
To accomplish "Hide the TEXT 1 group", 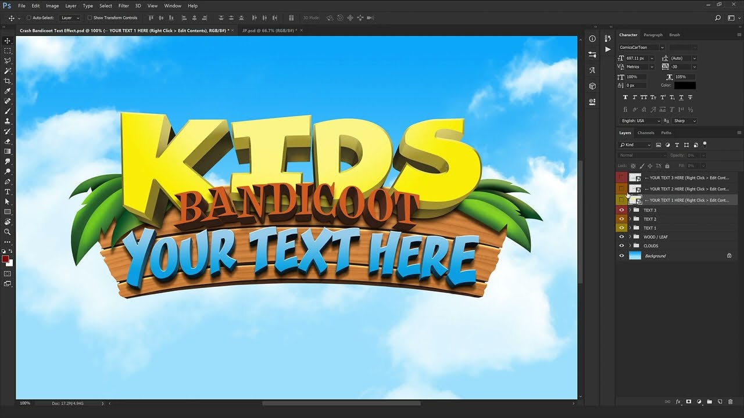I will pyautogui.click(x=621, y=228).
